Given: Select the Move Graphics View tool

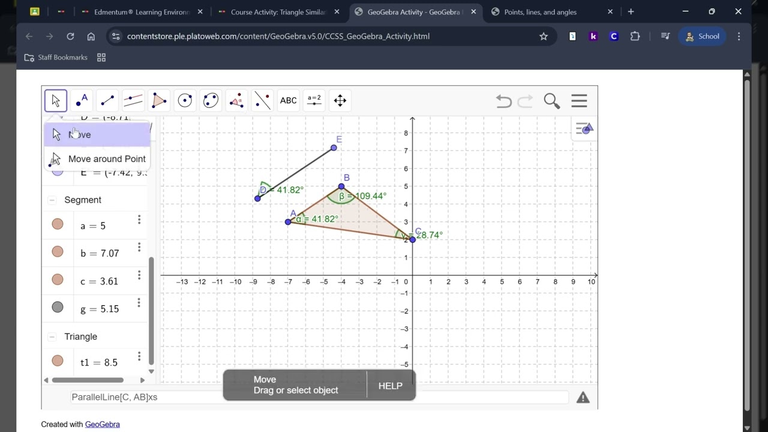Looking at the screenshot, I should point(340,101).
